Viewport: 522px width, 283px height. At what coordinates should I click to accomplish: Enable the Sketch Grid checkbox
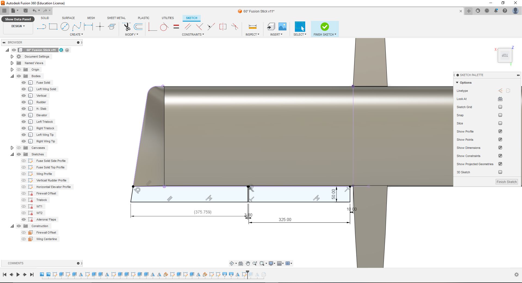click(x=500, y=107)
